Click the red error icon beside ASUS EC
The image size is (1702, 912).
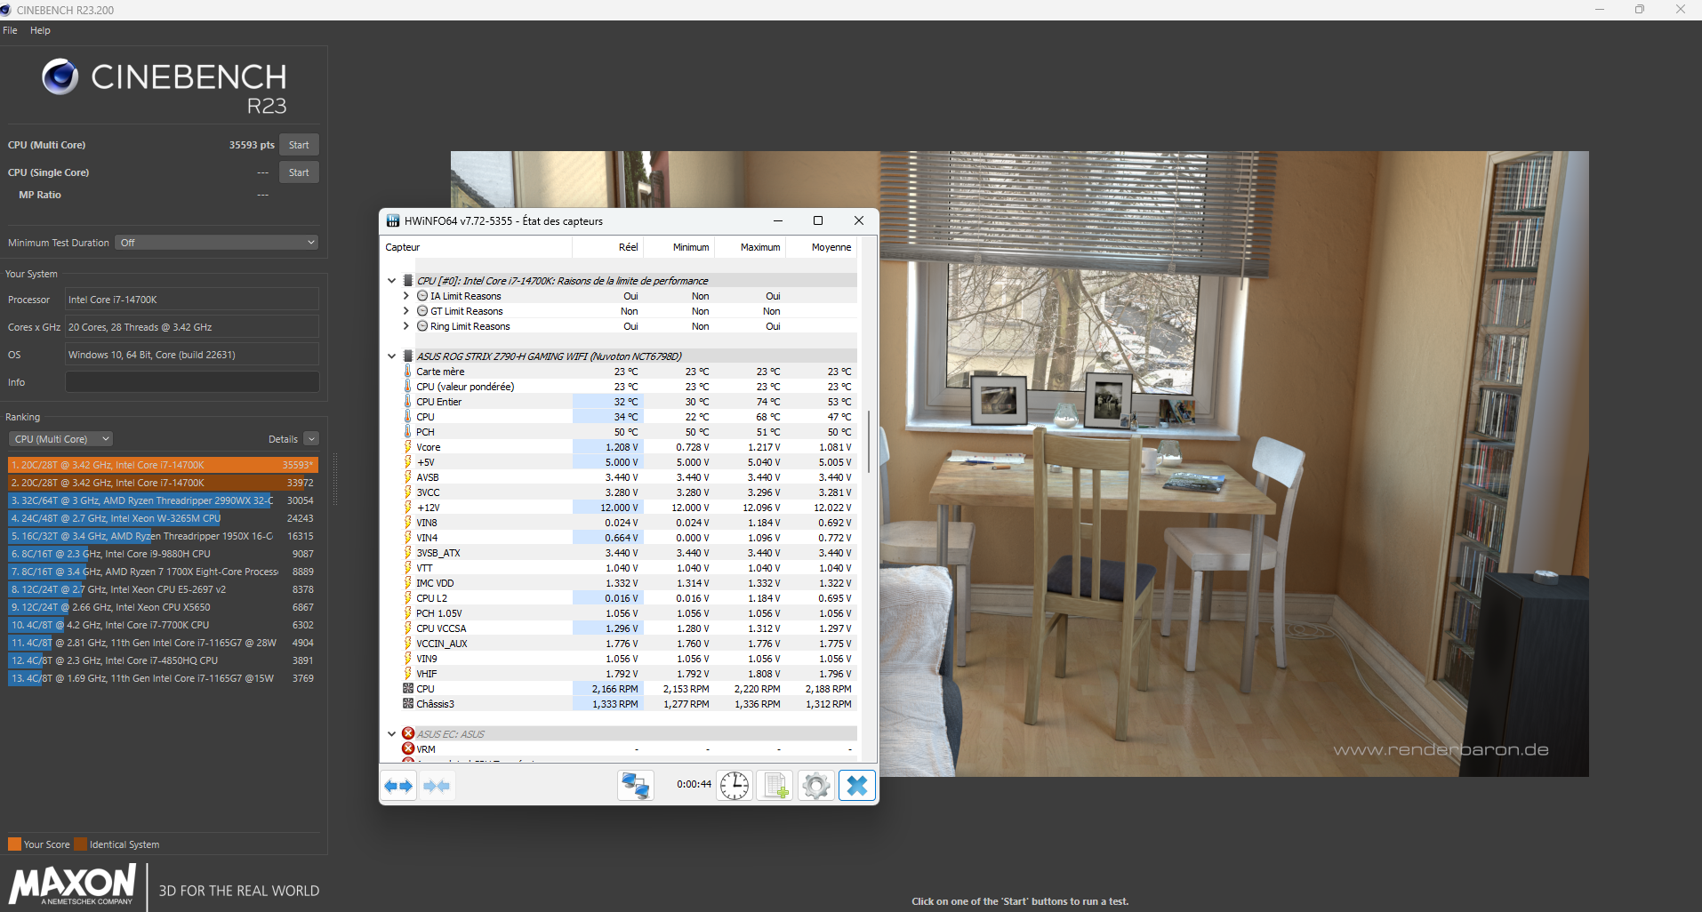(408, 734)
